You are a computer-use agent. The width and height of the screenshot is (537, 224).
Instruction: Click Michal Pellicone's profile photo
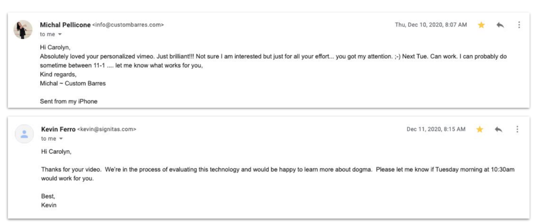point(23,29)
